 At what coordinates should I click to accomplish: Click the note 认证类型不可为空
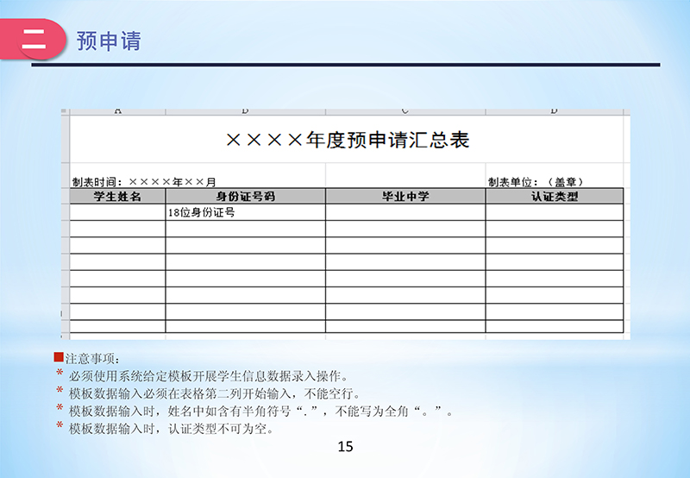click(171, 428)
